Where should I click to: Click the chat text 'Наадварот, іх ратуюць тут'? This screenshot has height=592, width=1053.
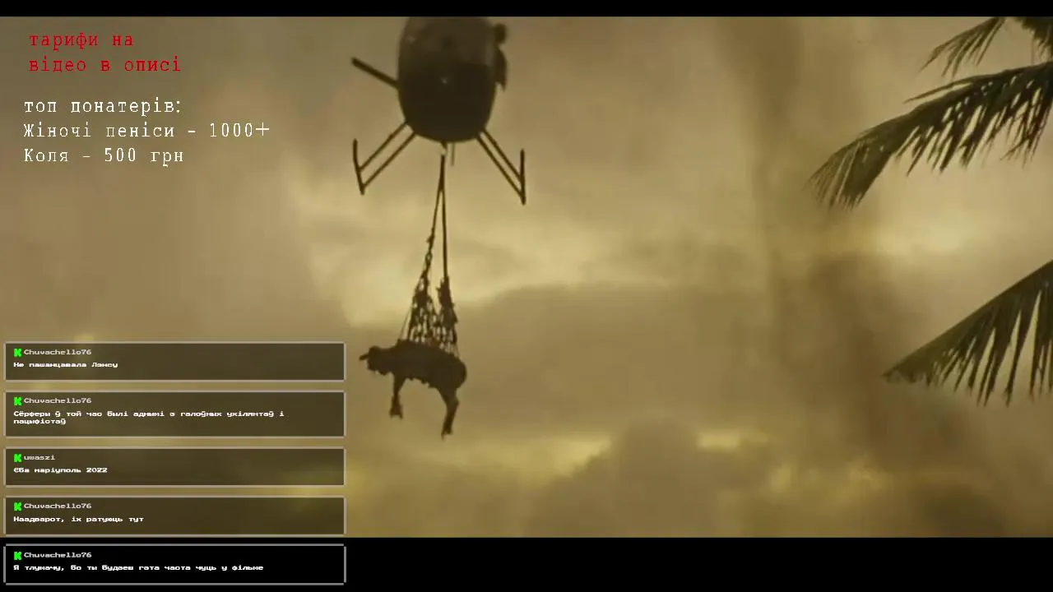pyautogui.click(x=79, y=520)
